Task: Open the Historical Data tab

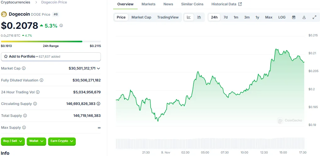Action: [x=227, y=4]
